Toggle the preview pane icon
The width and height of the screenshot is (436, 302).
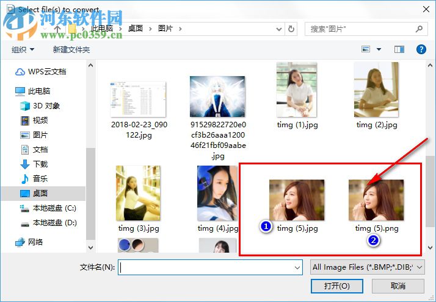click(x=399, y=49)
